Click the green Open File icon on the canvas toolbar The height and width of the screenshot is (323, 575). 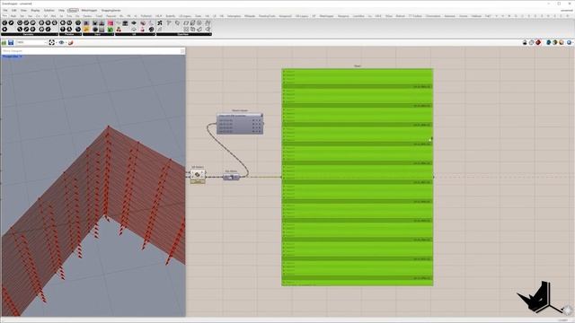point(4,43)
